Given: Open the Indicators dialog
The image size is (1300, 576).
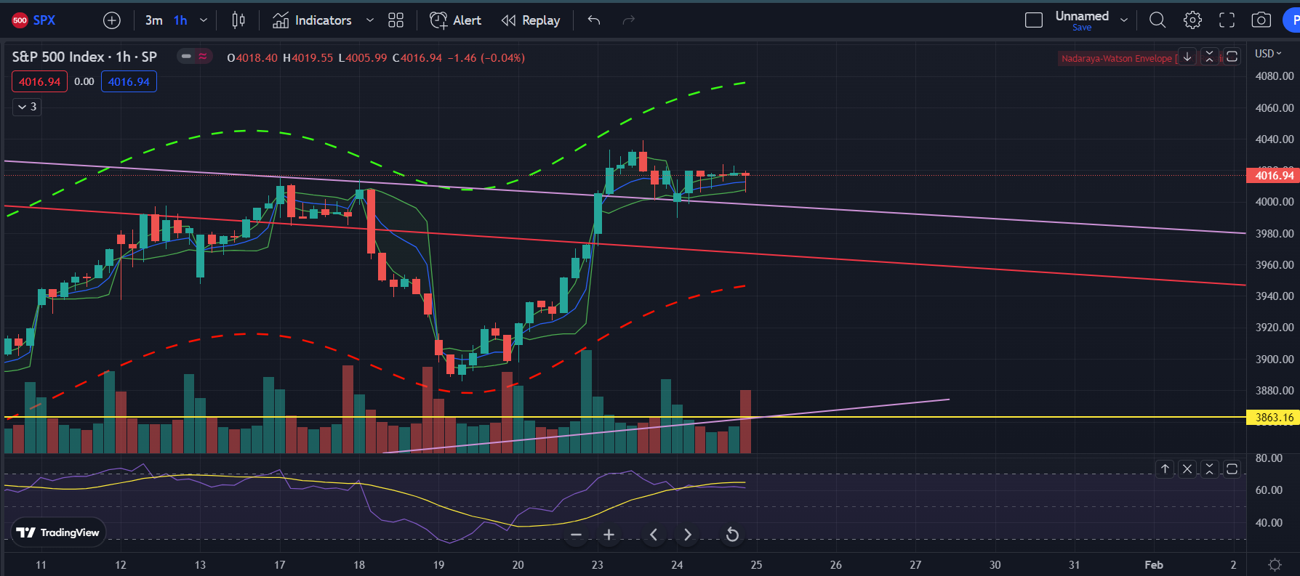Looking at the screenshot, I should [x=313, y=20].
